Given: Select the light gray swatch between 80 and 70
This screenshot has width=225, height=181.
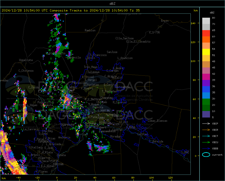Looking at the screenshot, I should point(206,21).
